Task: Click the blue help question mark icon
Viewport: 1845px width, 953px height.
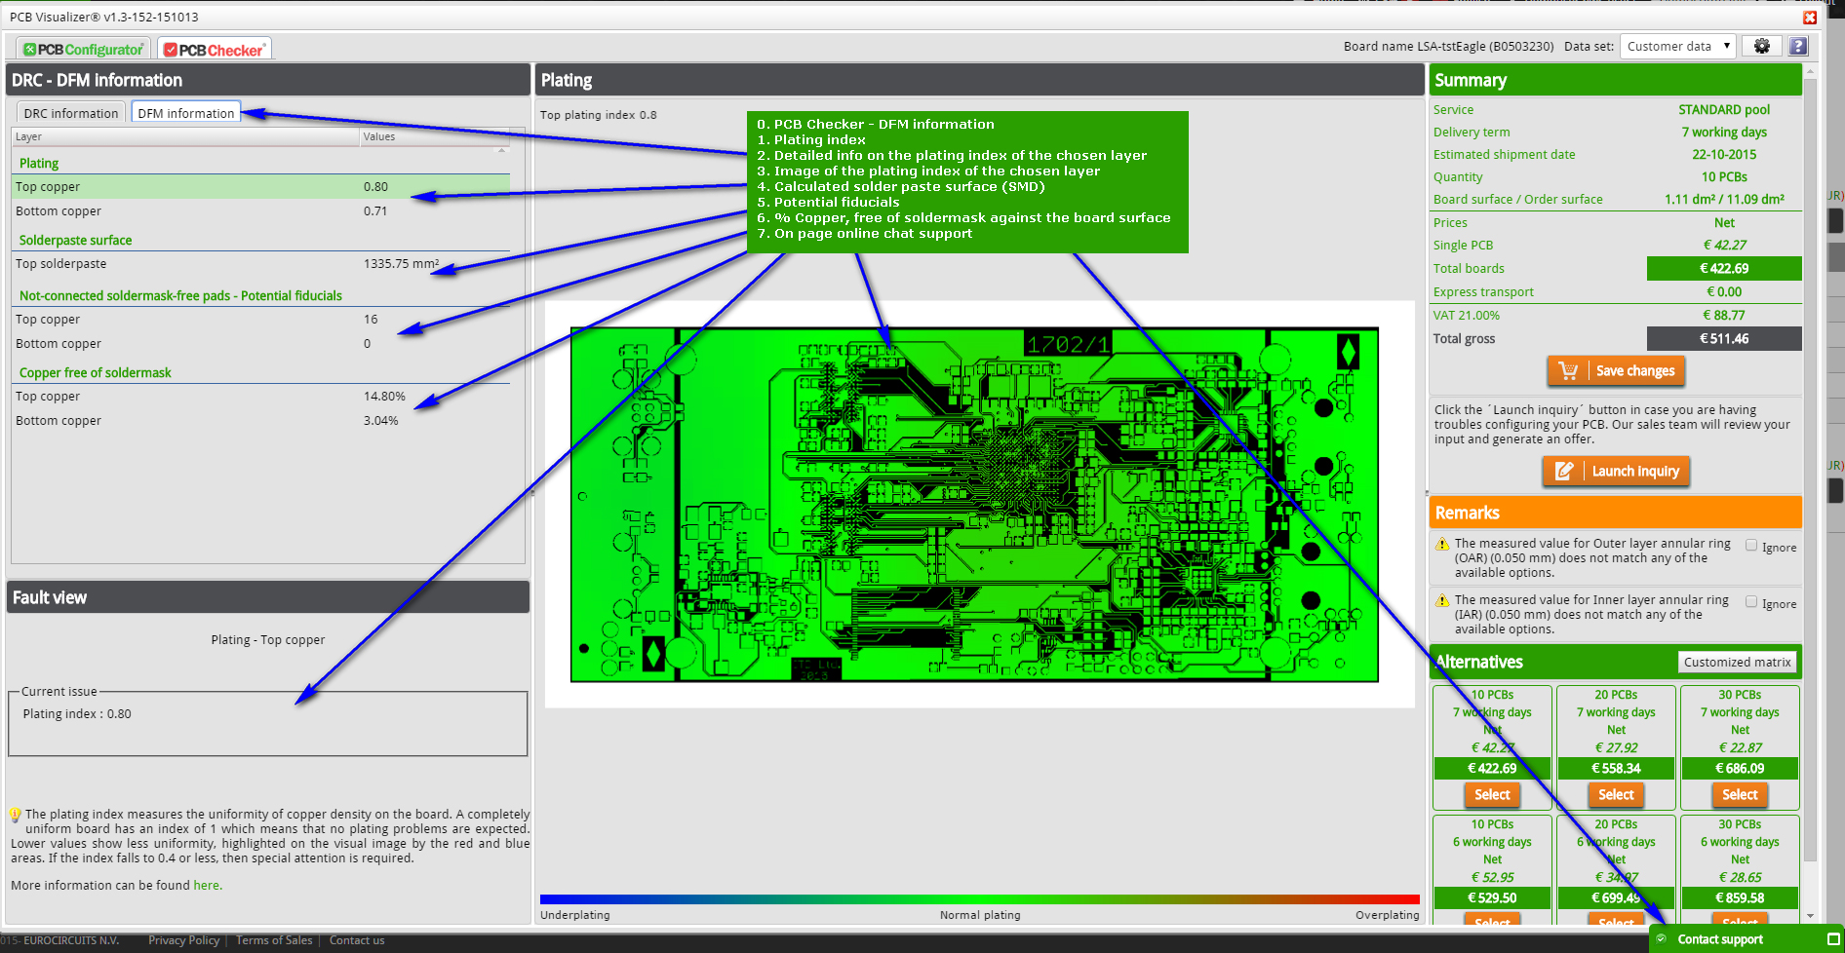Action: pos(1798,46)
